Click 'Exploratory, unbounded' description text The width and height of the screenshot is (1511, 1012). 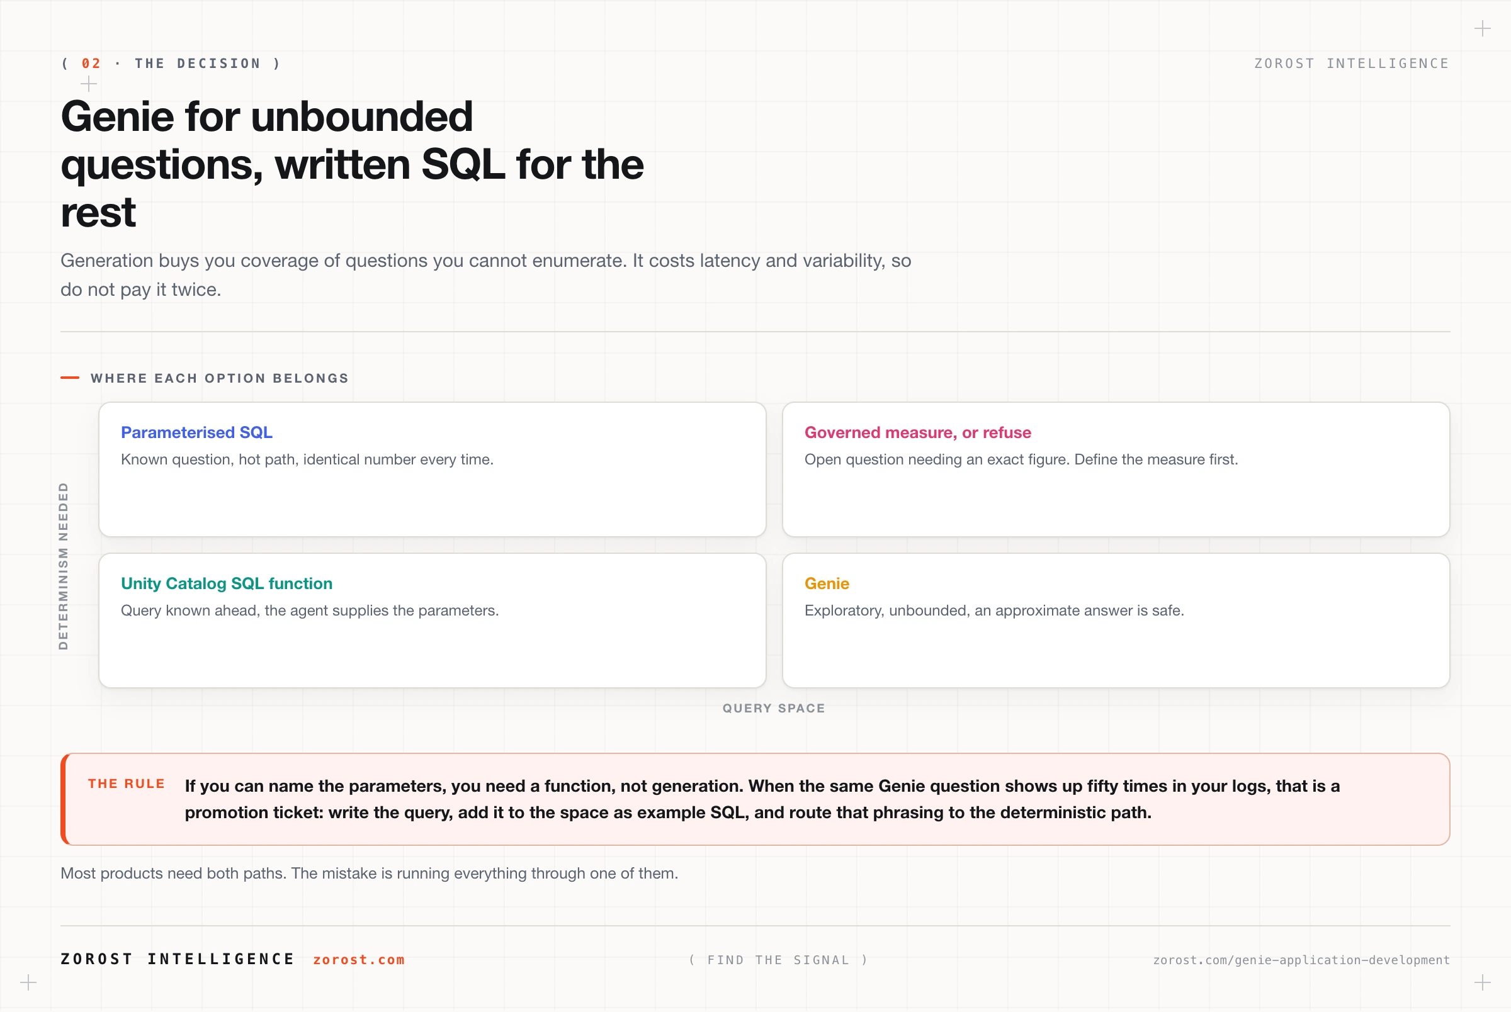coord(994,610)
